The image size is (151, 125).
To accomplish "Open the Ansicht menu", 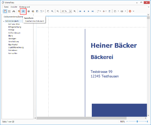I will 14,7.
